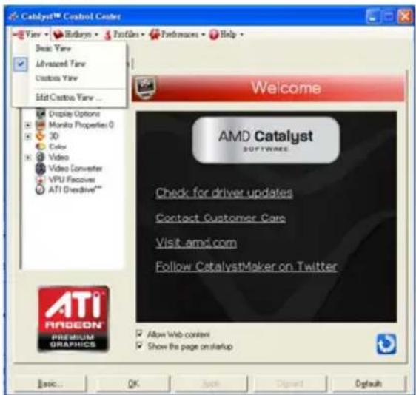Click the Preferences gear icon
The width and height of the screenshot is (416, 395).
[x=155, y=35]
